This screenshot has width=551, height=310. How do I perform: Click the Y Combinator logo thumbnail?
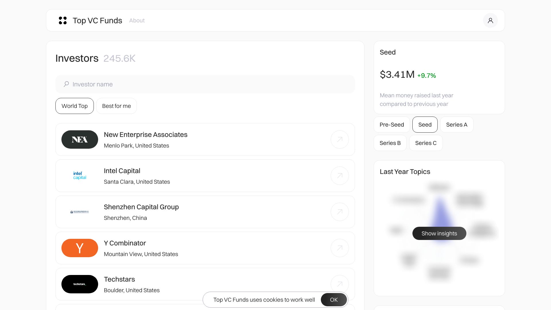click(x=79, y=248)
